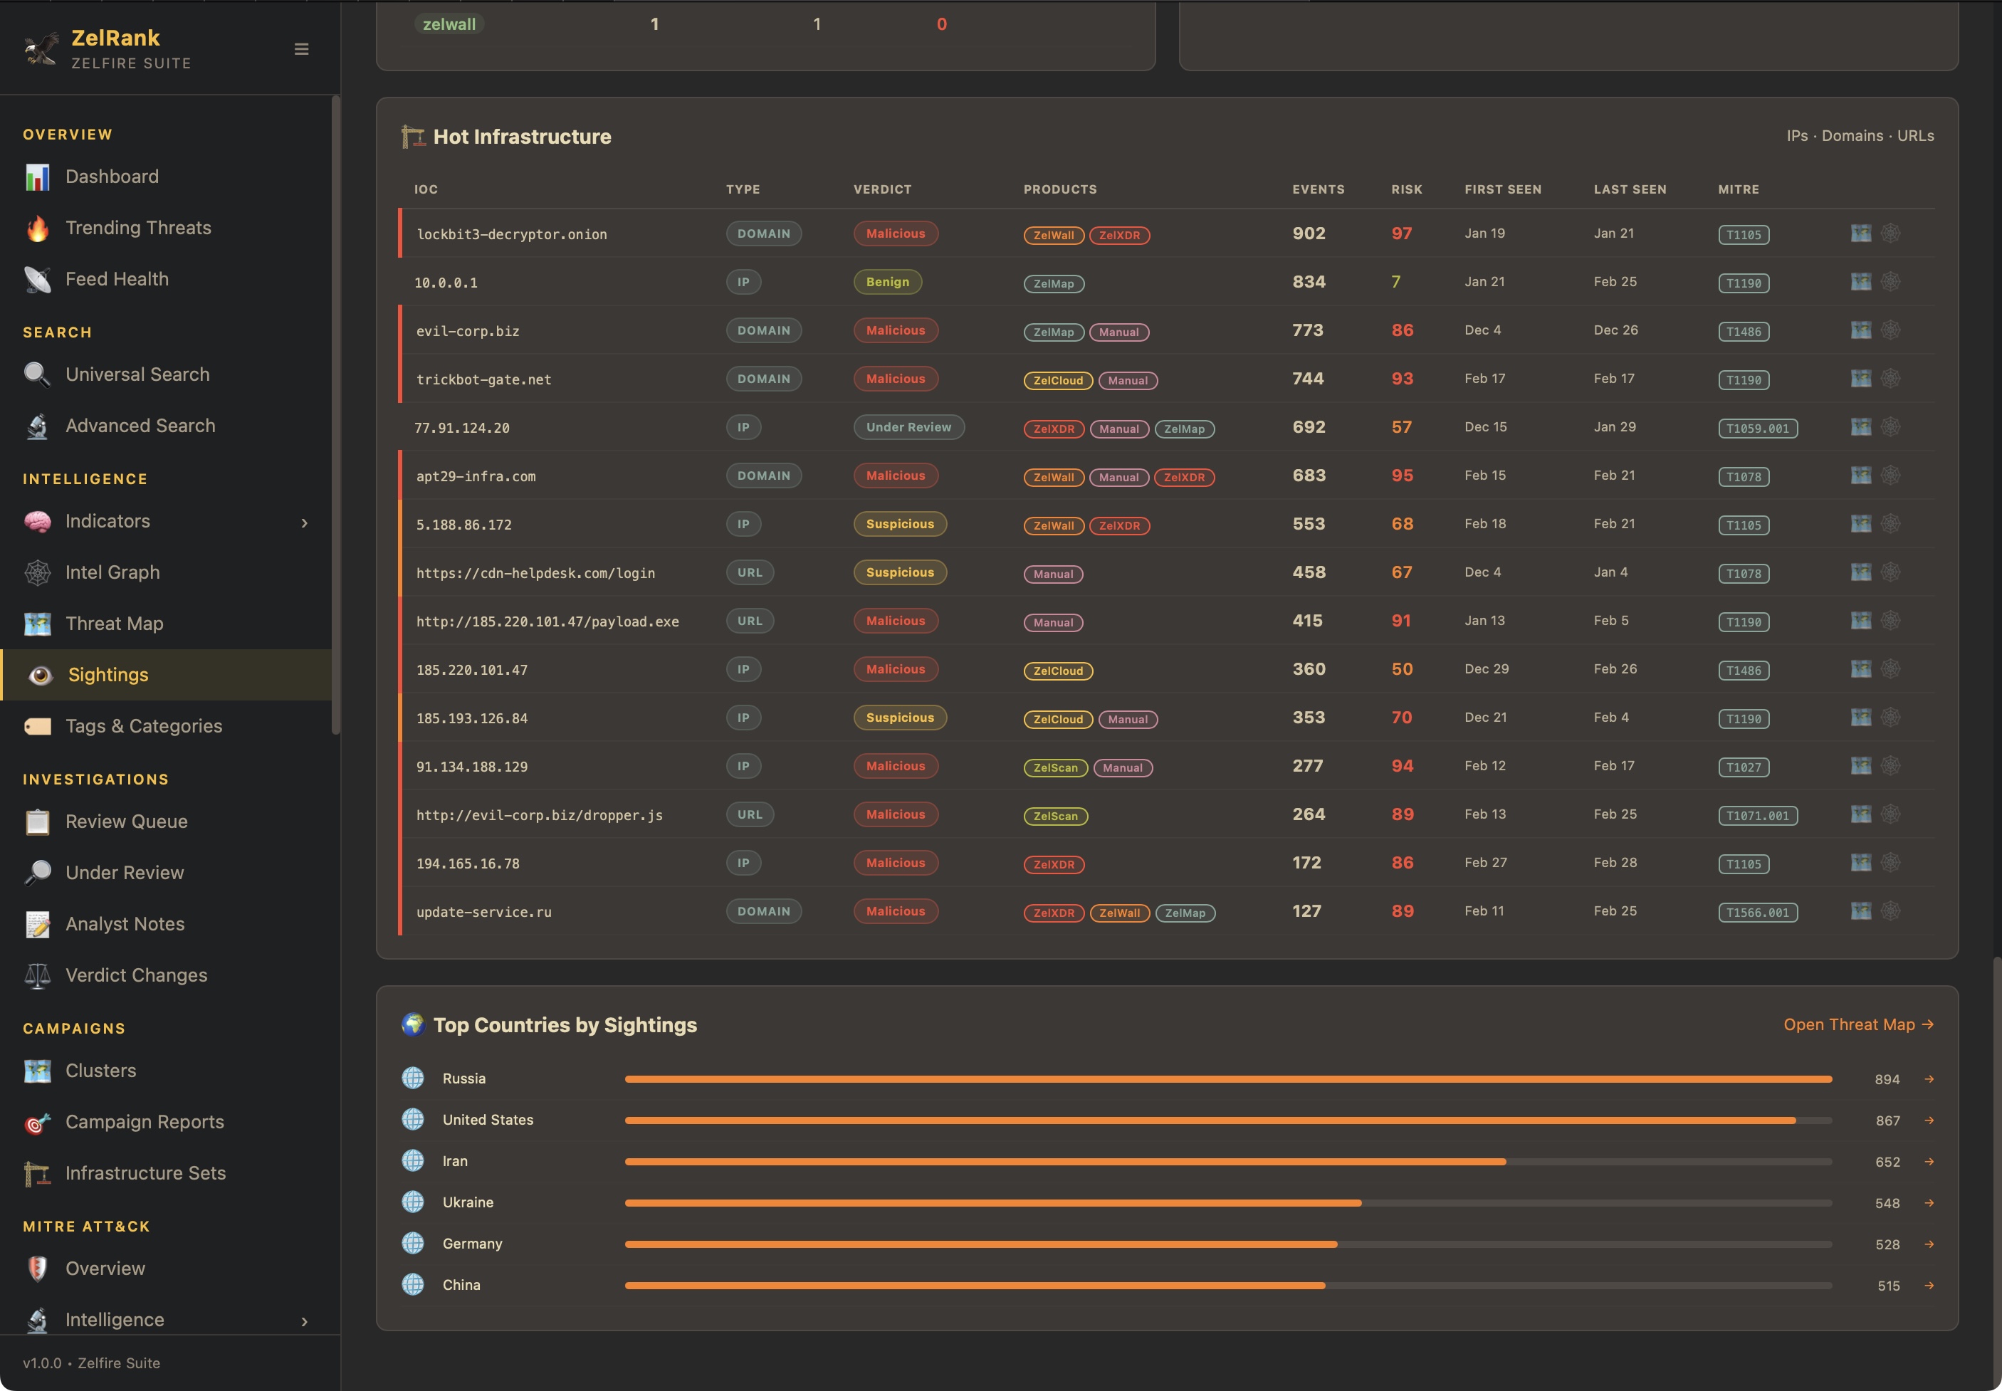Click the Malicious verdict badge for trickbot-gate.net

pos(894,378)
